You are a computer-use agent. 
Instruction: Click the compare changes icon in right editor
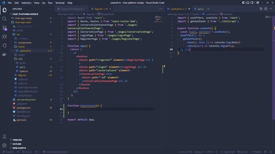(261, 9)
